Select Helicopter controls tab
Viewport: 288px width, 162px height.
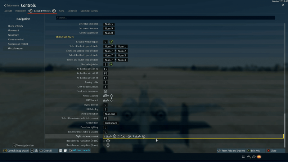(21, 11)
